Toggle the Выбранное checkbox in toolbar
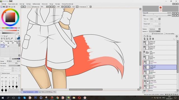Viewport: 179px width, 100px height. click(x=33, y=7)
